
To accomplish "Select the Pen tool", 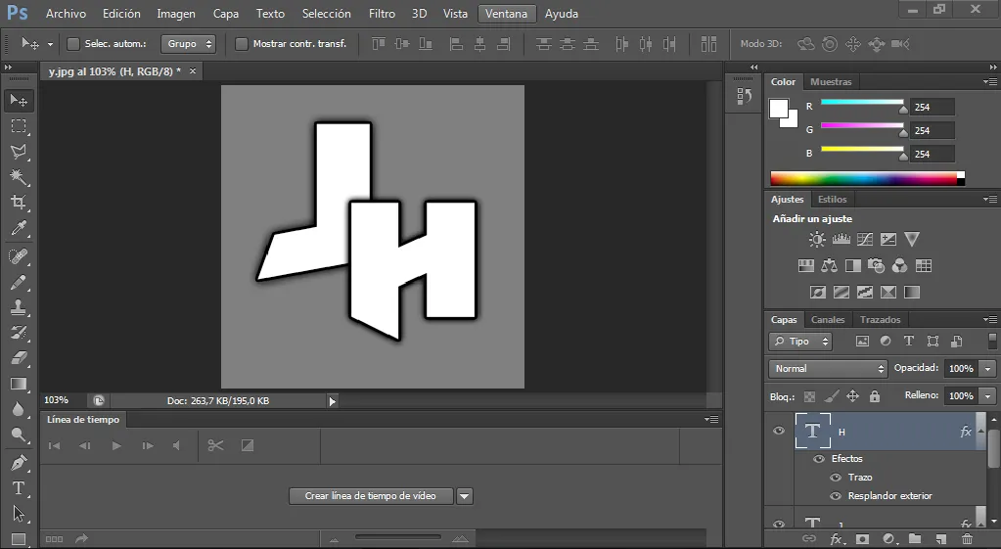I will click(x=19, y=462).
